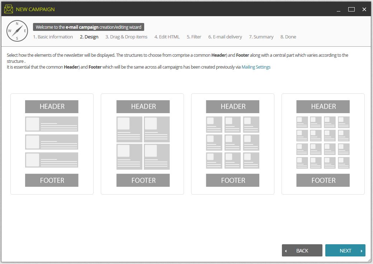This screenshot has width=373, height=264.
Task: Close the New Campaign wizard window
Action: click(364, 9)
